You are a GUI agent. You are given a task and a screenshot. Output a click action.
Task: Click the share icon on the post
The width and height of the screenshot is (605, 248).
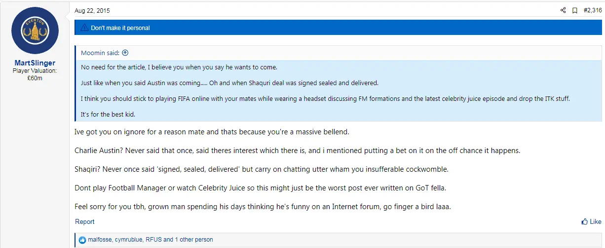(563, 10)
